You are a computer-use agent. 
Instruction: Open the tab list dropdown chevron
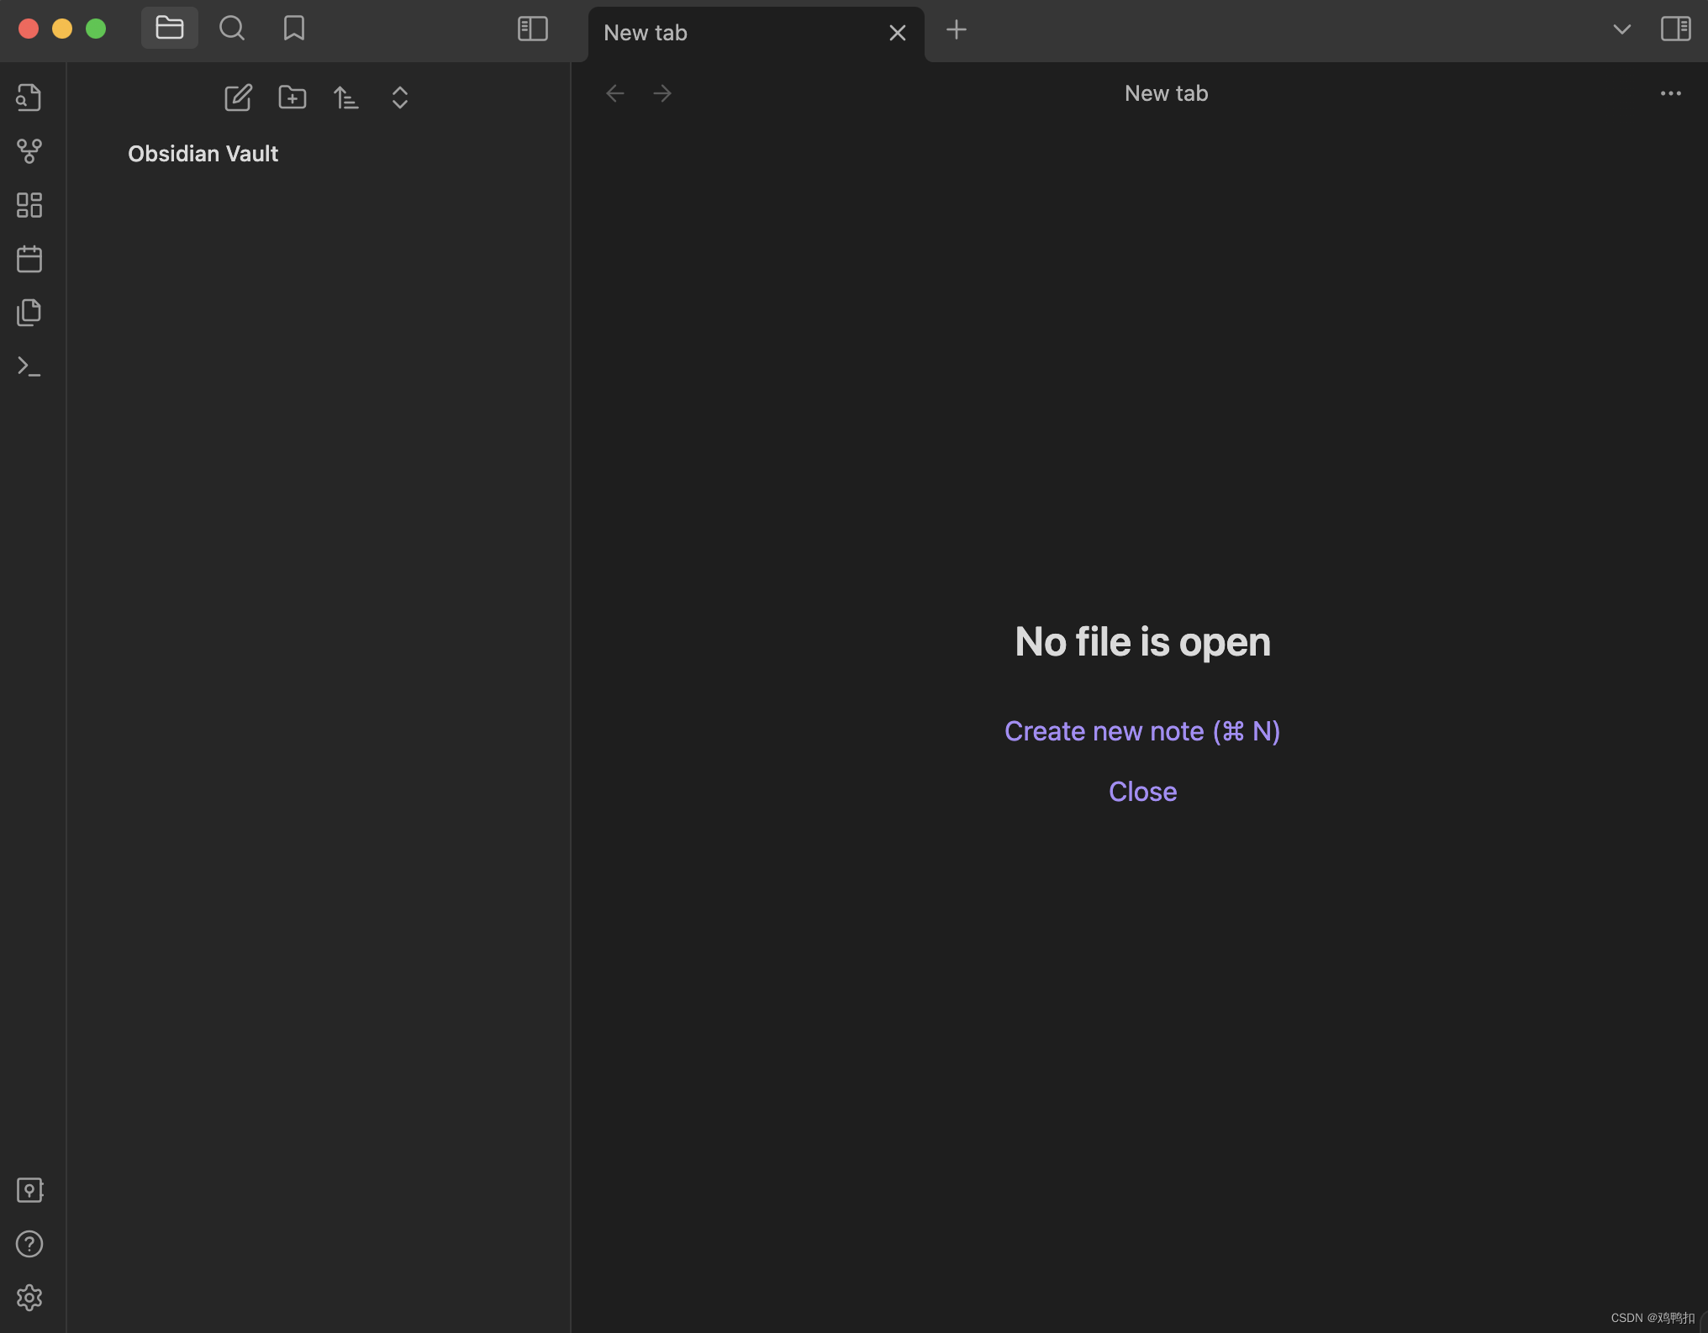pyautogui.click(x=1622, y=29)
